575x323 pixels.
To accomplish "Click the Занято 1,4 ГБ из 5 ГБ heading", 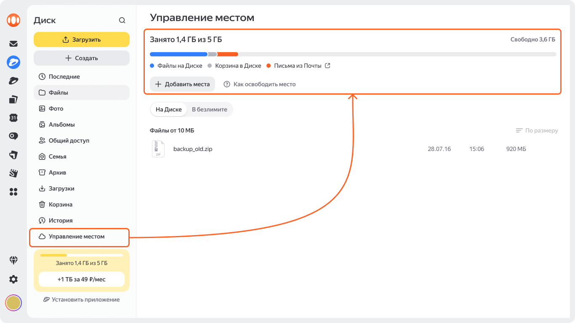I will [186, 40].
